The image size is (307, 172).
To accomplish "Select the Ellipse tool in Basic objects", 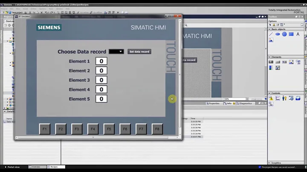I will 278,34.
